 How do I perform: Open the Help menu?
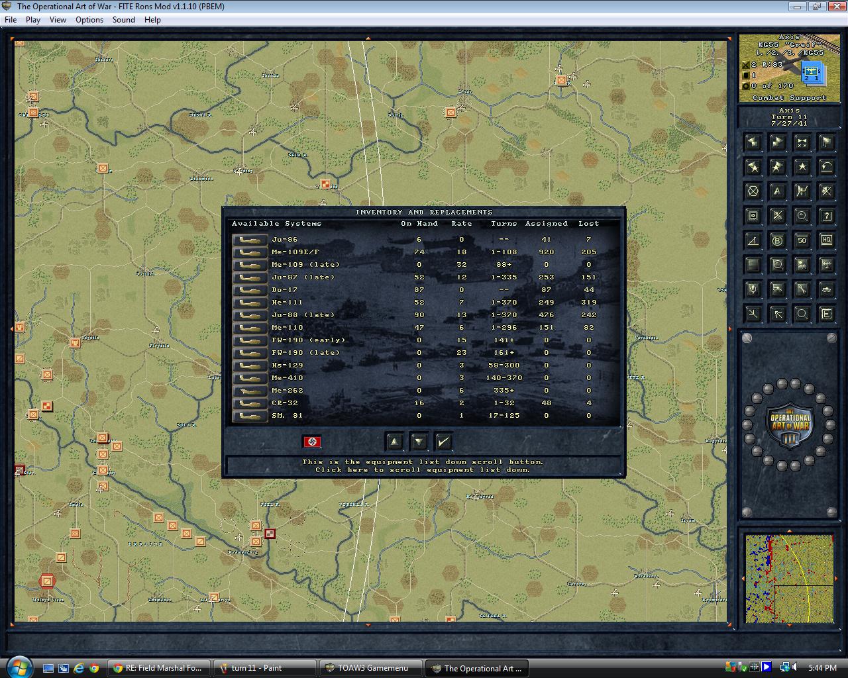tap(152, 20)
